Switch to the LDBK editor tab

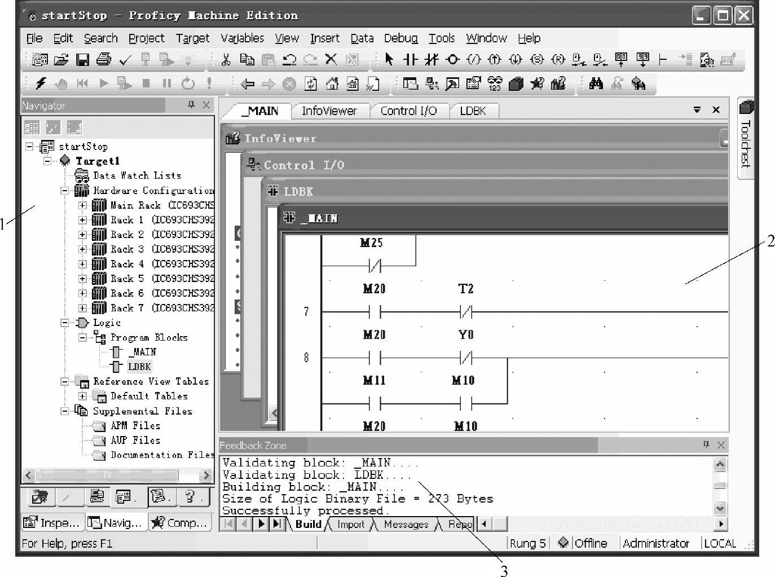473,111
